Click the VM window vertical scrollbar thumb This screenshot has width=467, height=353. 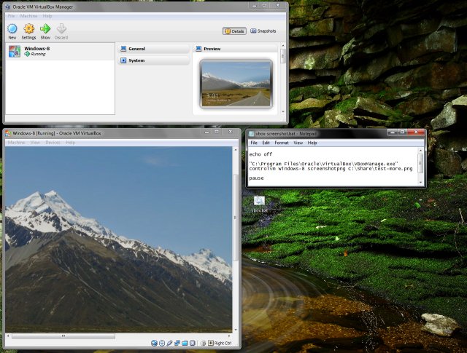(x=235, y=218)
